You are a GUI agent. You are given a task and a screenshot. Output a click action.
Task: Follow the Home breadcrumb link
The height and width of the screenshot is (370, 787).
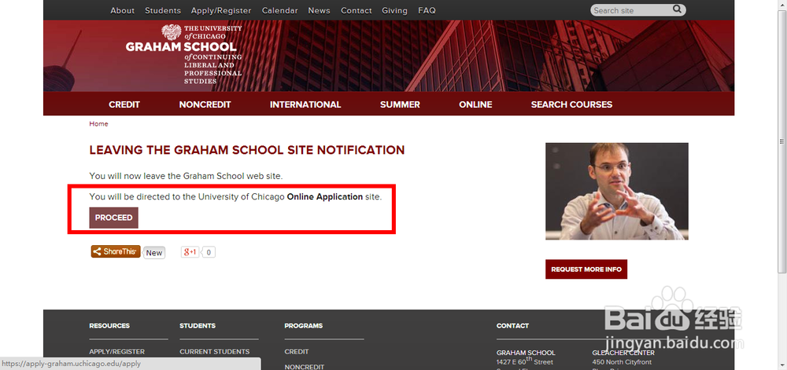pyautogui.click(x=98, y=123)
